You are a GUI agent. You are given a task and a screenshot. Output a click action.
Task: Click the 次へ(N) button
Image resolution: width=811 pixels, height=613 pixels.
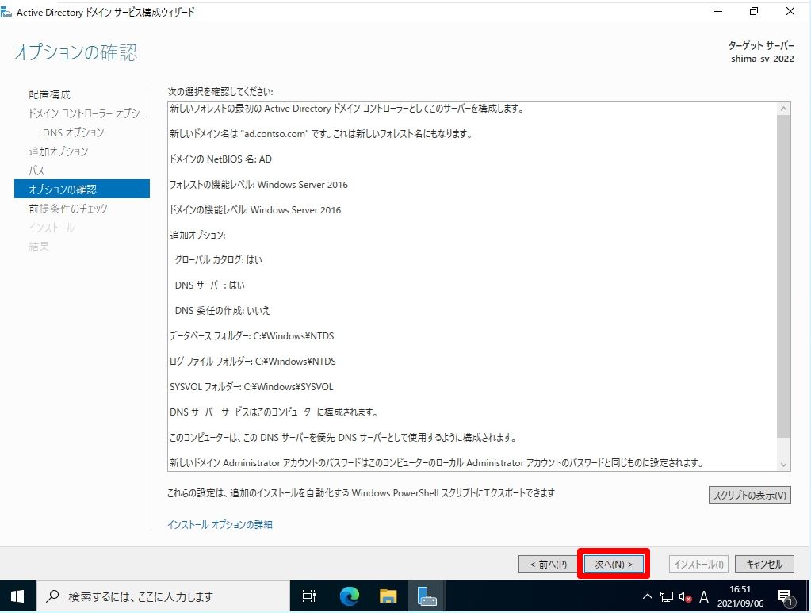(x=613, y=564)
